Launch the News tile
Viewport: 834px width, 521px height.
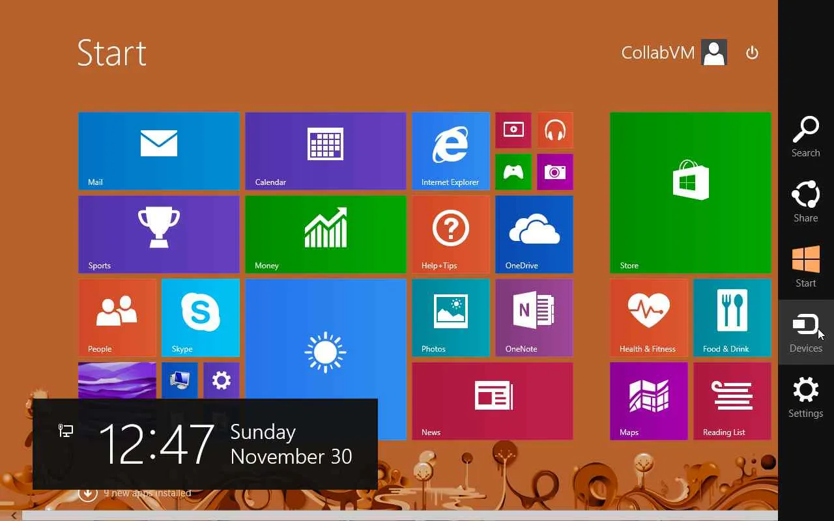493,401
